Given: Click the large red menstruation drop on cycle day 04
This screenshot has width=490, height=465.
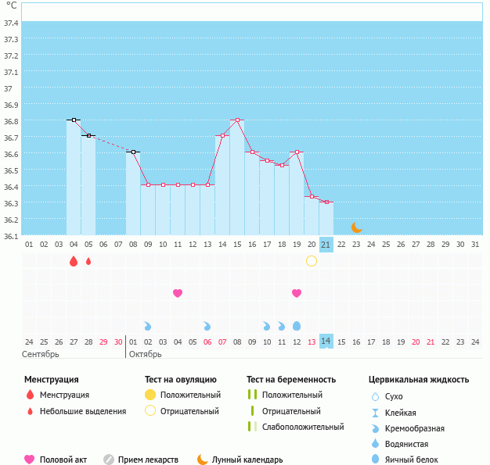Looking at the screenshot, I should click(74, 261).
